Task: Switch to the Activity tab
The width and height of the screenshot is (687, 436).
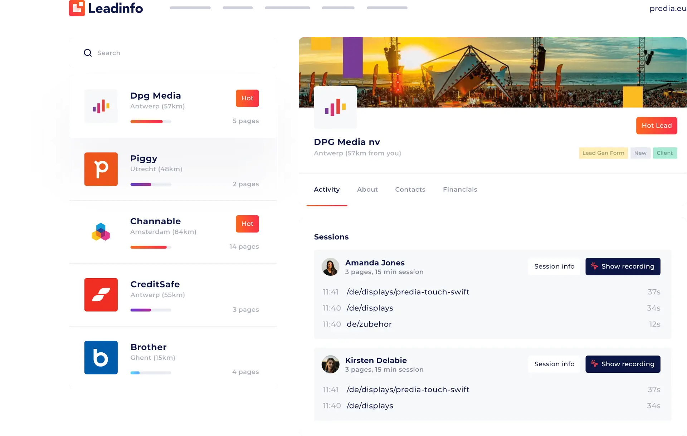Action: (327, 190)
